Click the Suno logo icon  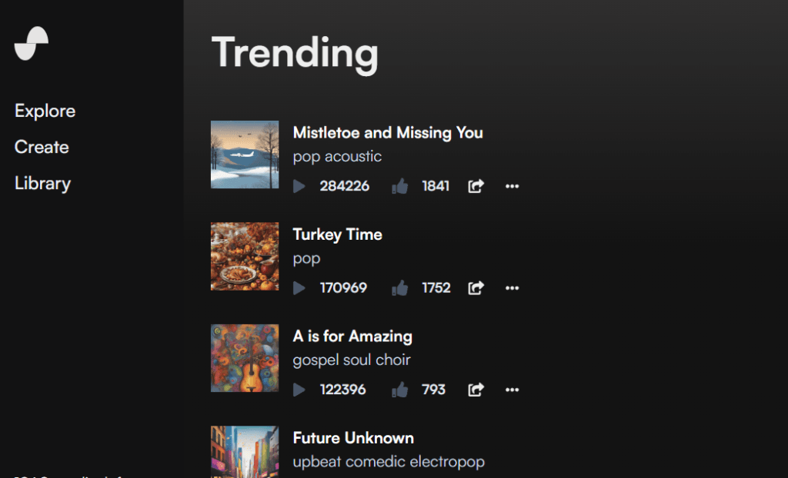tap(31, 43)
